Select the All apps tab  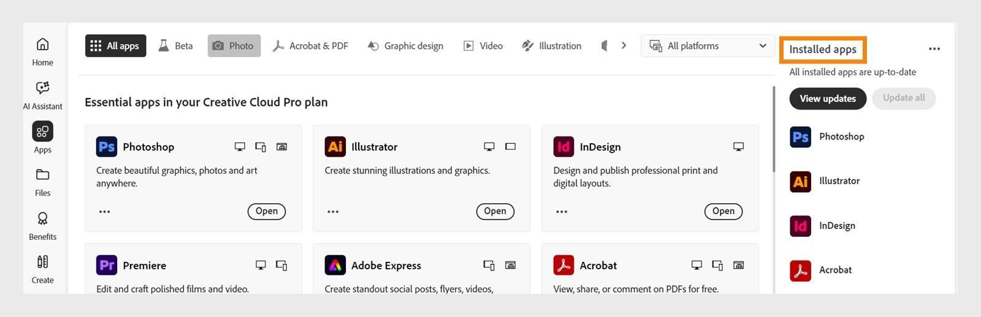[x=115, y=46]
